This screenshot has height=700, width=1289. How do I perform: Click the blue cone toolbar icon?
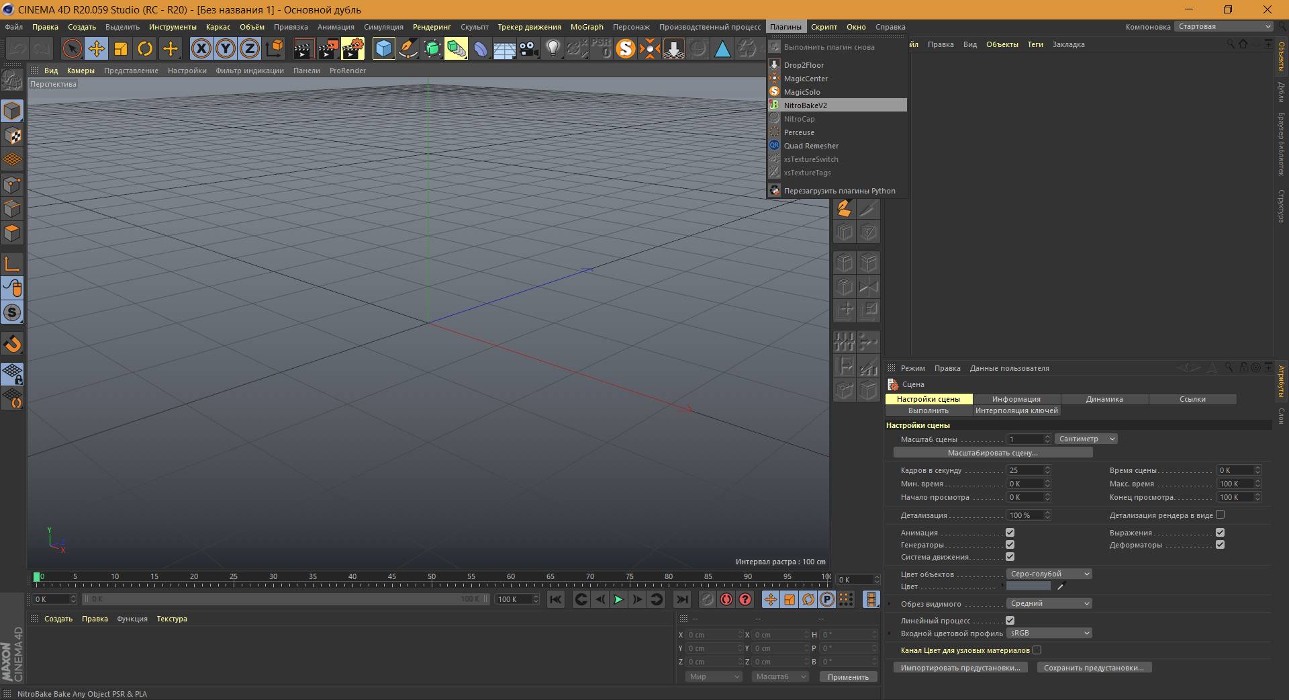722,48
